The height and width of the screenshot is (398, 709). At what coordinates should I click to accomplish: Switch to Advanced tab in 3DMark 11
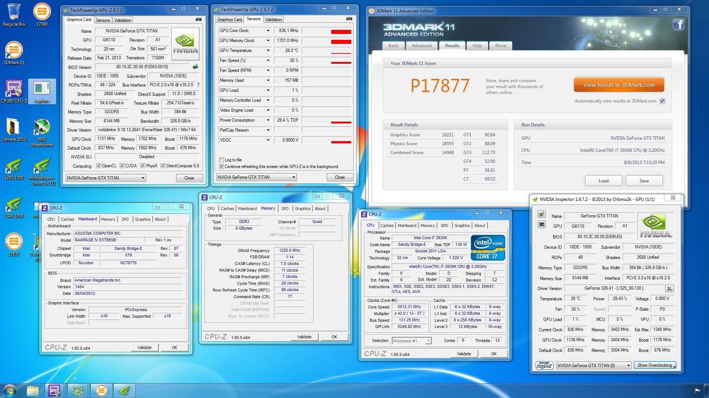coord(422,46)
